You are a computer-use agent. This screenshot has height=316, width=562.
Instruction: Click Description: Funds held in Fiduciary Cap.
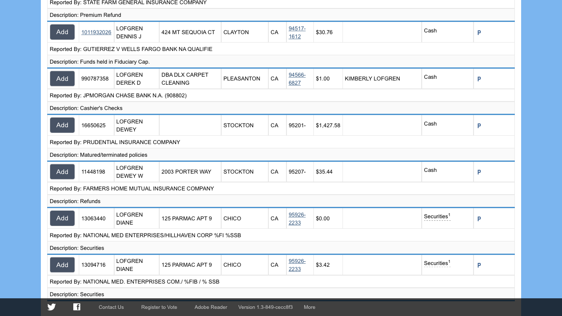click(100, 62)
